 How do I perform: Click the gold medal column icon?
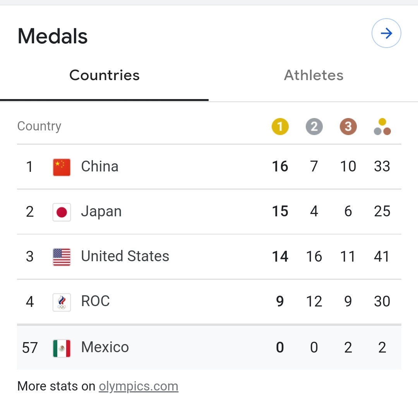(x=280, y=127)
